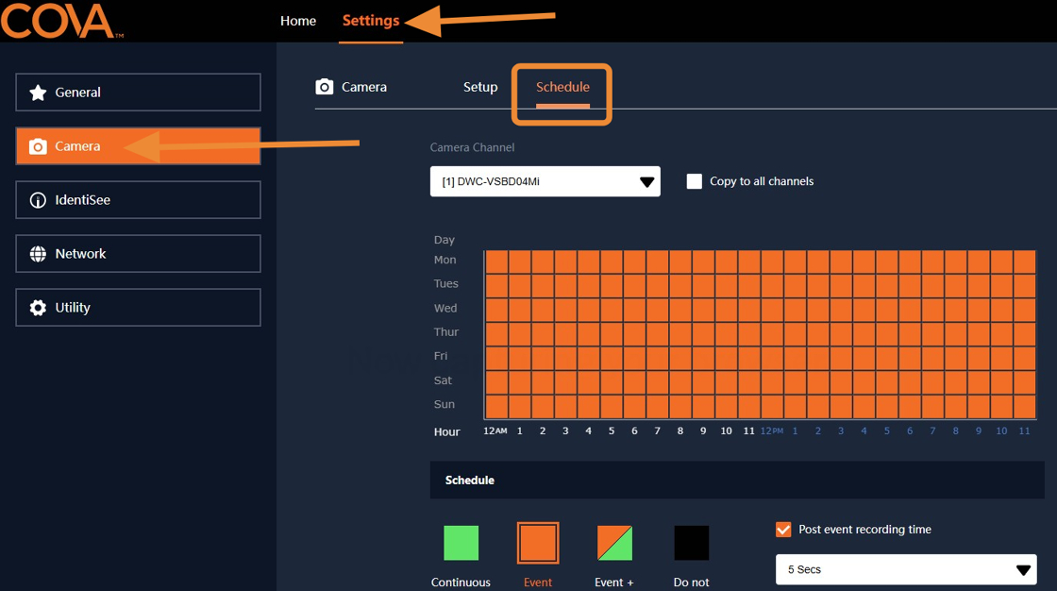Click the 12AM hour label
The width and height of the screenshot is (1057, 591).
(x=495, y=431)
